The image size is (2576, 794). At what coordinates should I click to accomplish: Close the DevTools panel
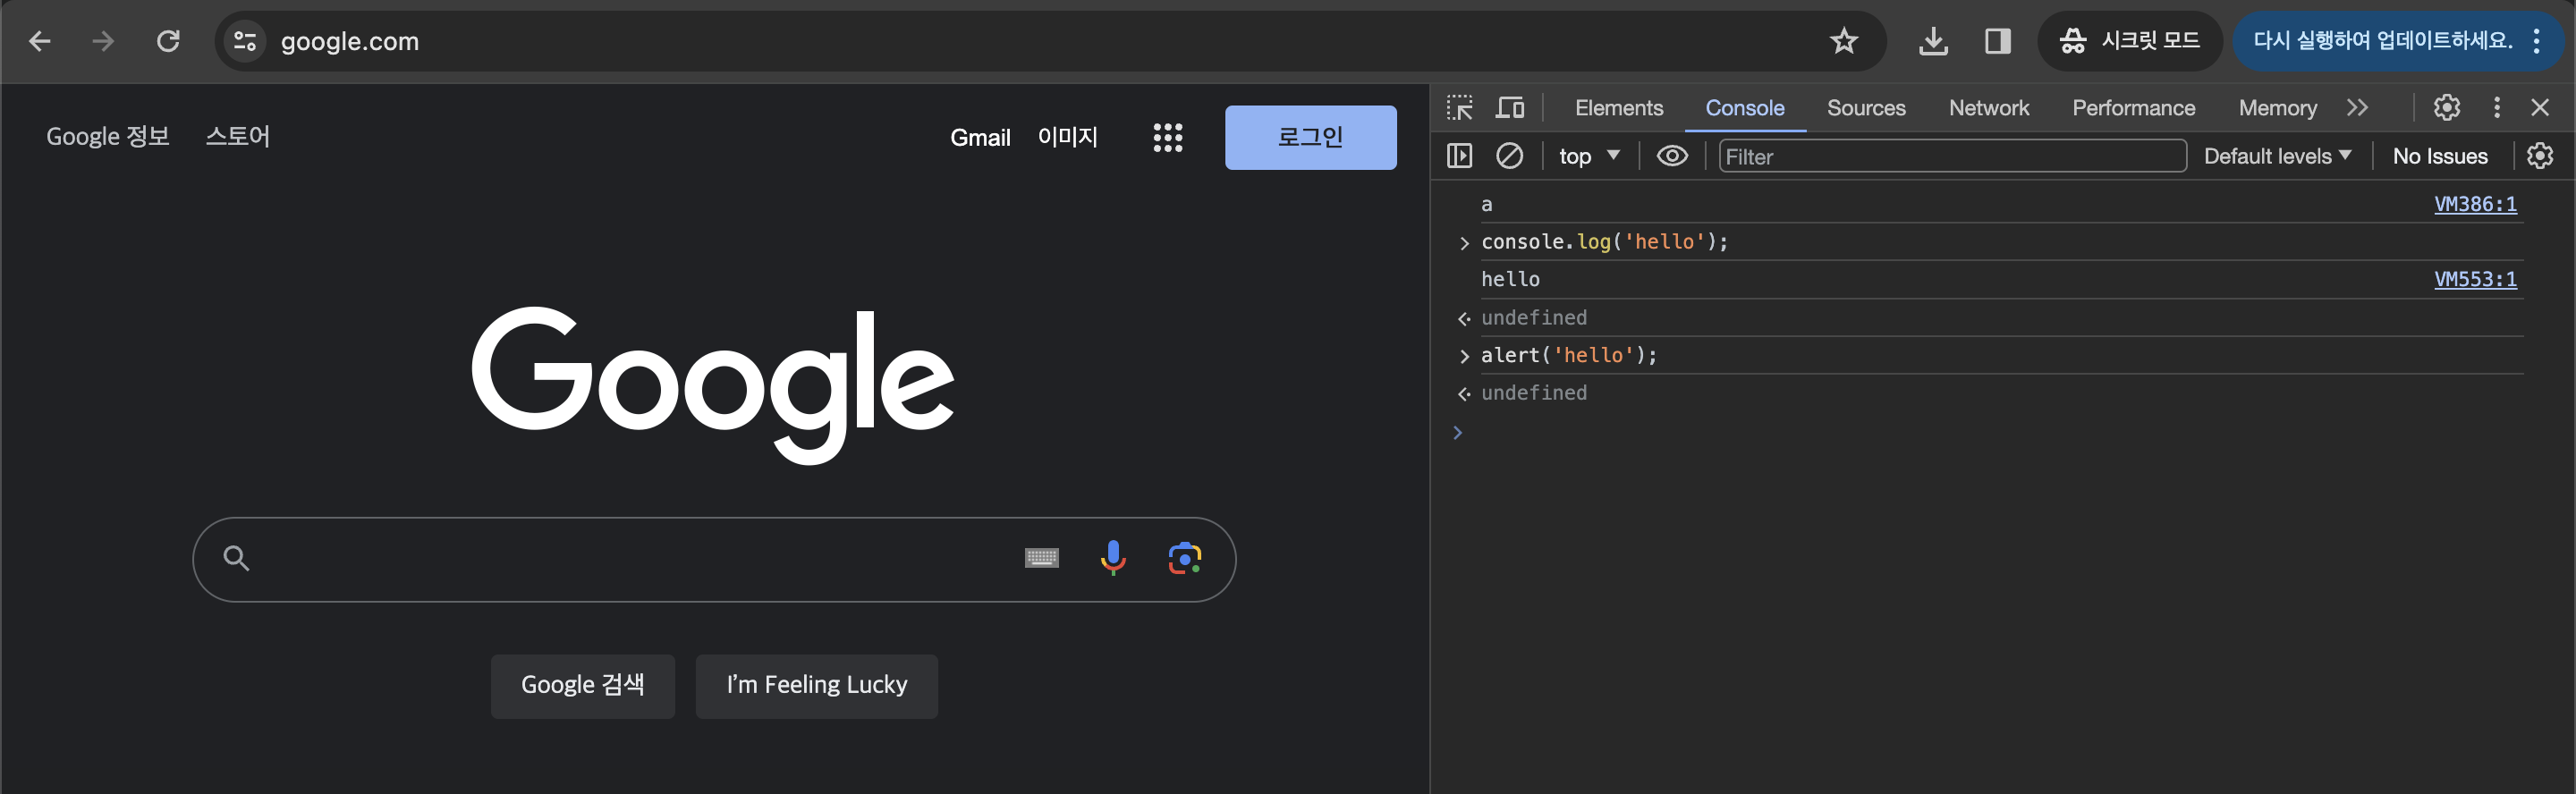point(2539,107)
